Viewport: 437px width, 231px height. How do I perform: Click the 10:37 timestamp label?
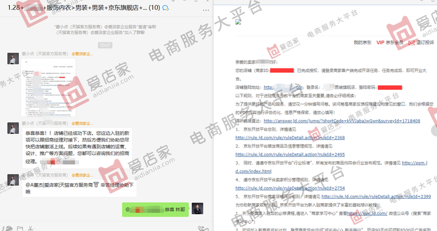tap(105, 45)
